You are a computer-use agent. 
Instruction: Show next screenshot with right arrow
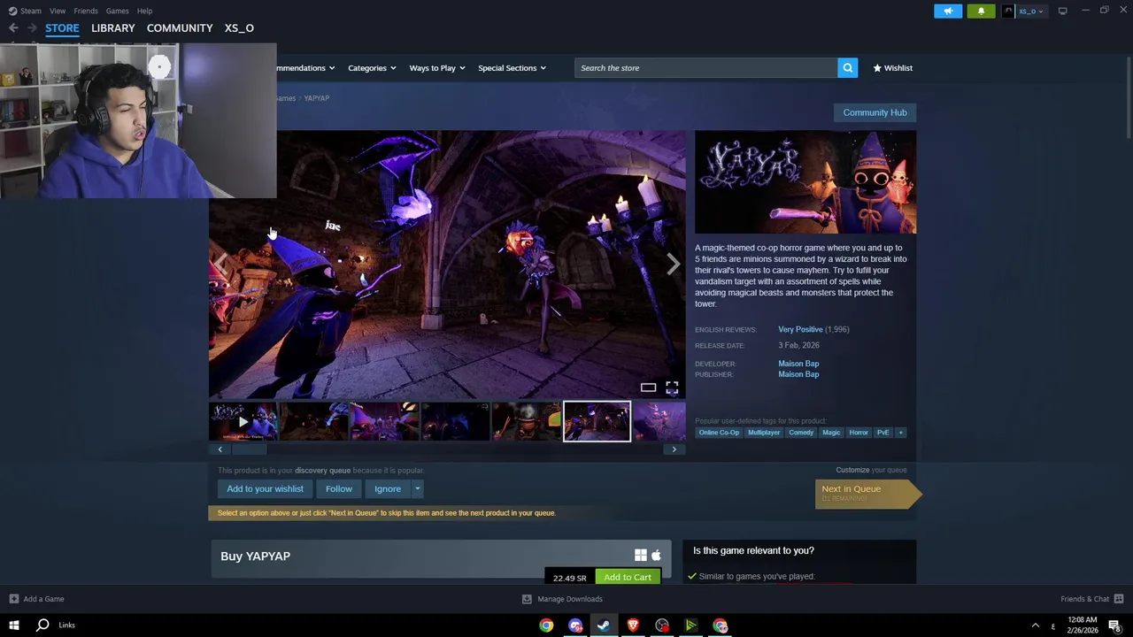[x=673, y=264]
